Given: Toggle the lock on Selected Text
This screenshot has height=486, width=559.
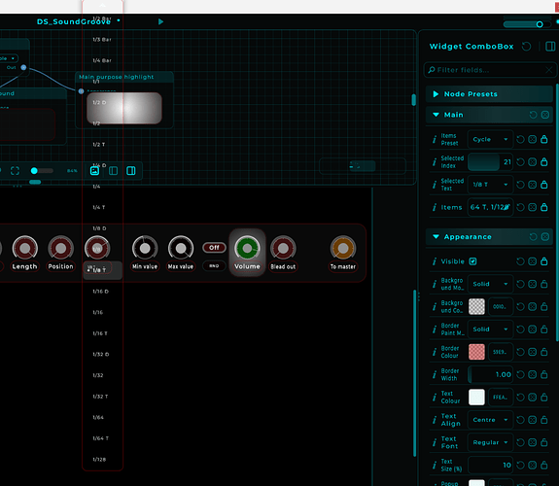Looking at the screenshot, I should pos(544,185).
